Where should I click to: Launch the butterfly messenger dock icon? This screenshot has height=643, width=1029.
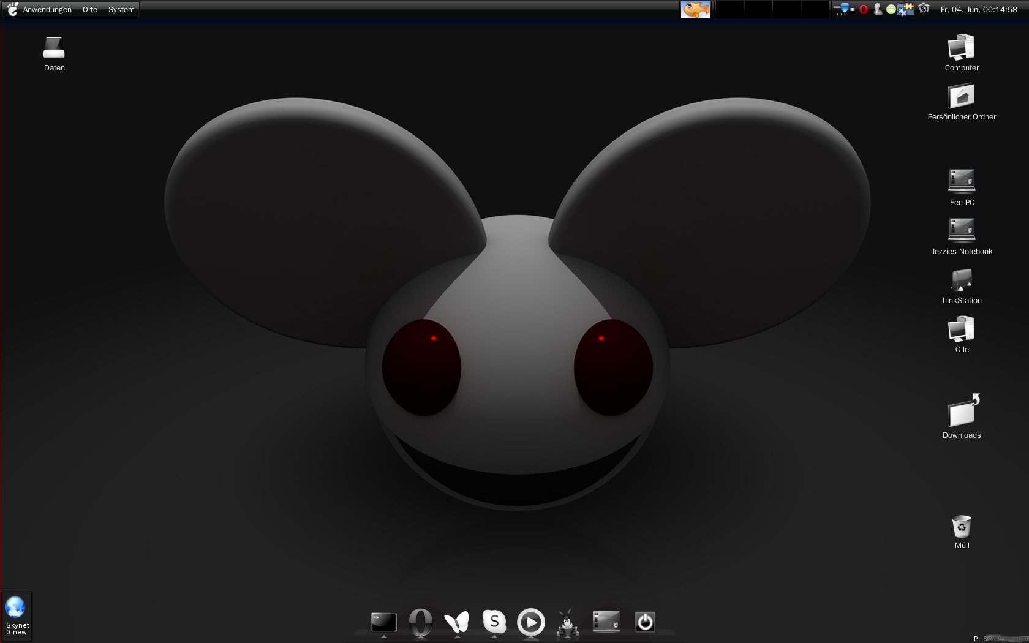tap(457, 622)
